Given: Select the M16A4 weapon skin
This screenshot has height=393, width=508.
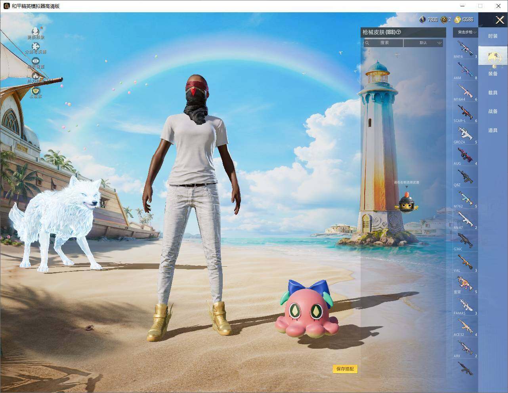Looking at the screenshot, I should 466,92.
